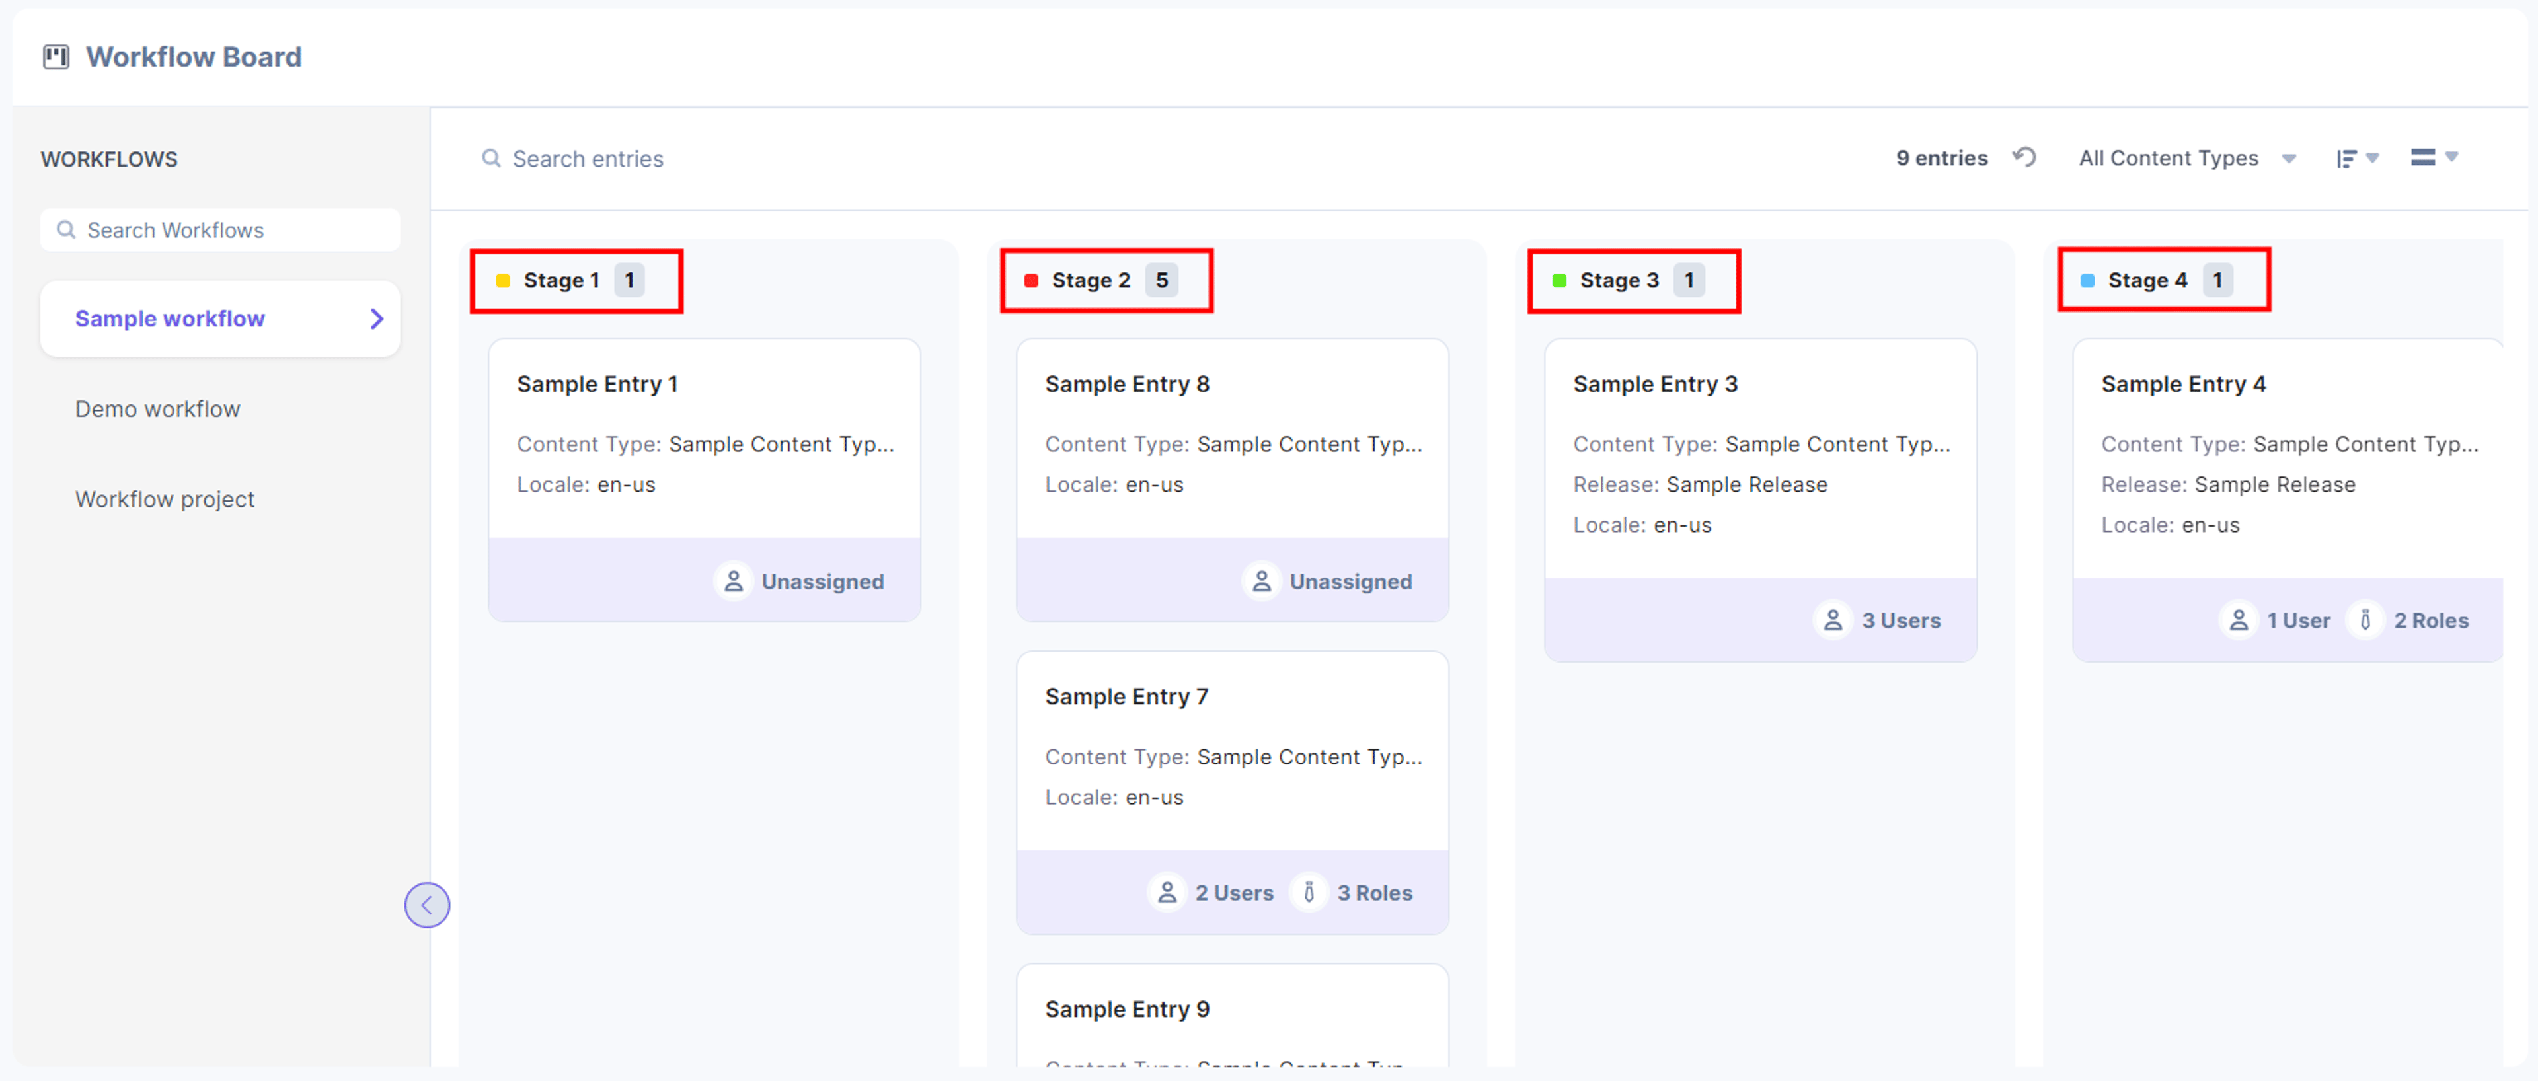This screenshot has width=2538, height=1081.
Task: Select Demo workflow in sidebar
Action: pyautogui.click(x=158, y=409)
